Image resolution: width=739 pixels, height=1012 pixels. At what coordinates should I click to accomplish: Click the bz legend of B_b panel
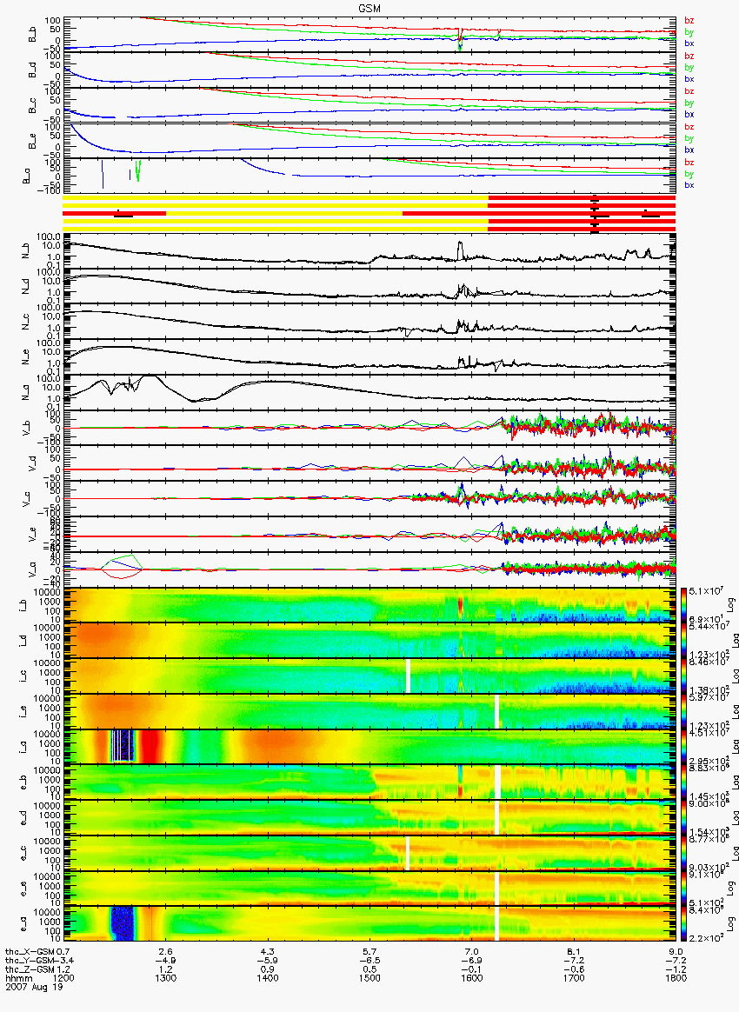(x=689, y=21)
